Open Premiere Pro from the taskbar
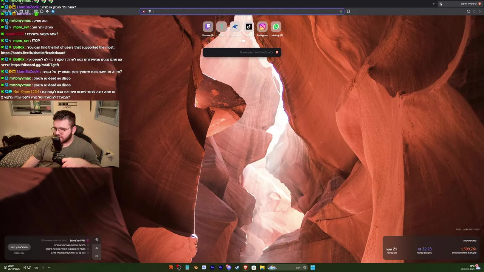This screenshot has height=272, width=484. pos(220,267)
